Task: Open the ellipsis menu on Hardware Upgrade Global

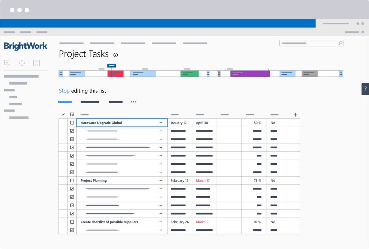Action: click(161, 123)
